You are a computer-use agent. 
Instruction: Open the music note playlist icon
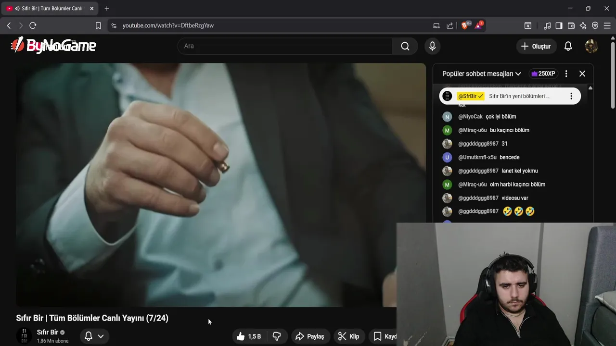click(x=547, y=25)
